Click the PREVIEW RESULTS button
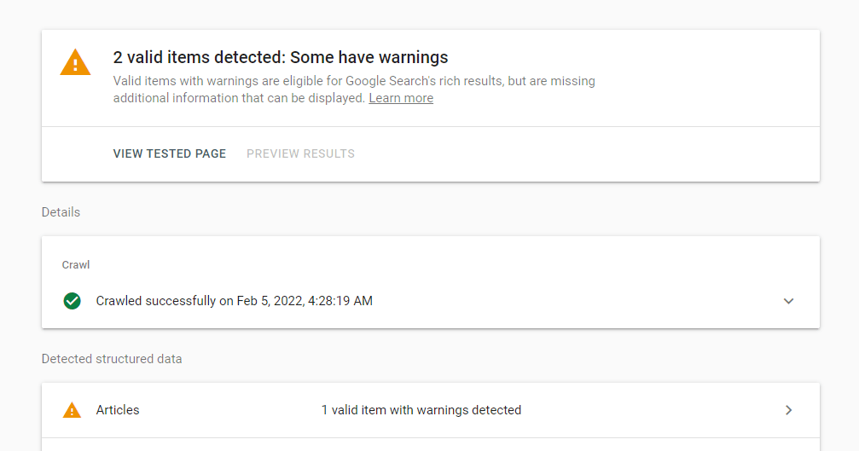Image resolution: width=859 pixels, height=451 pixels. [x=300, y=154]
